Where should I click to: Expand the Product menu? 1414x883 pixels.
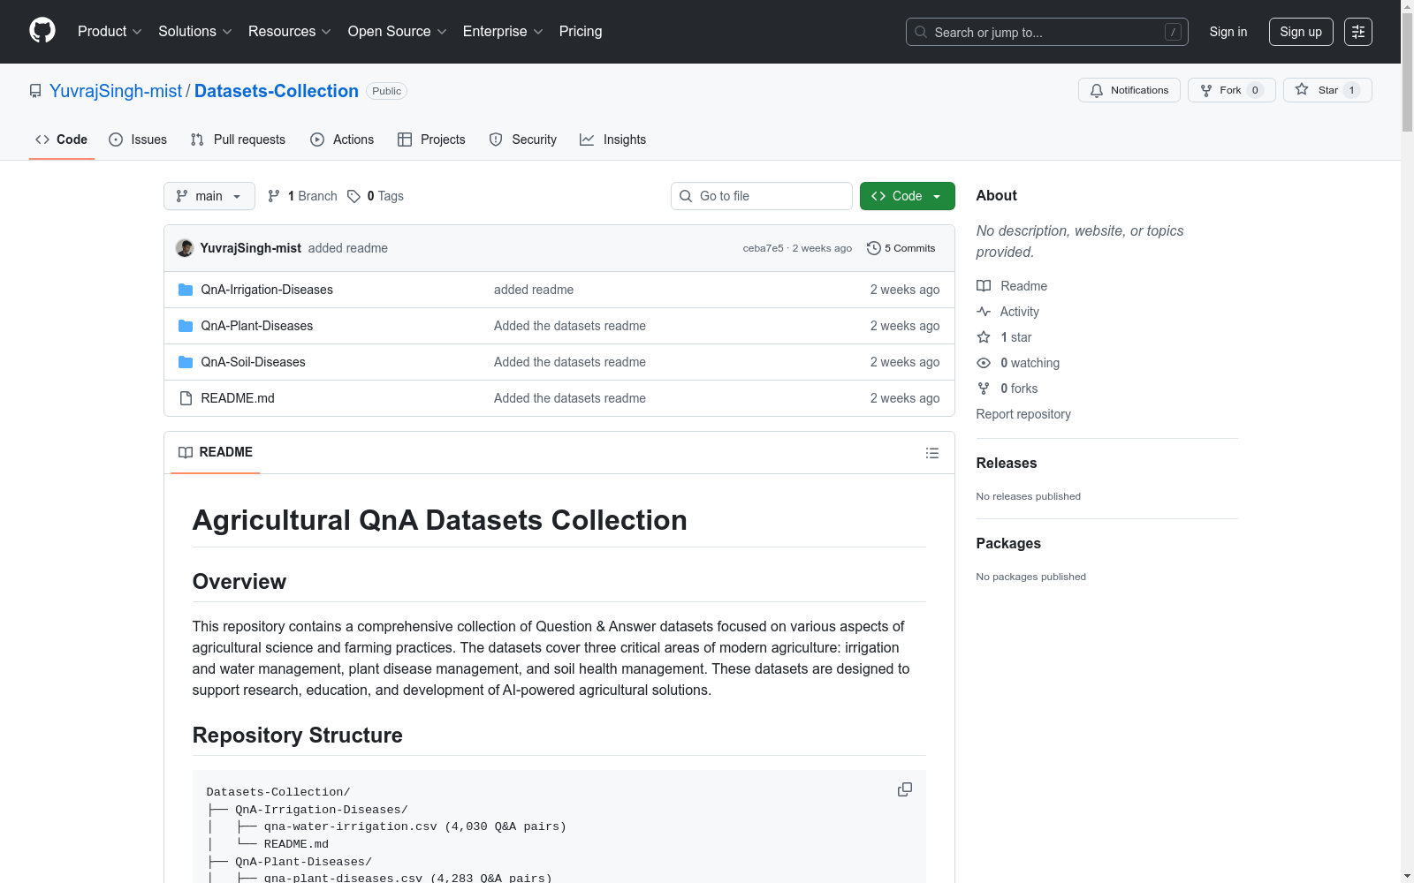(x=110, y=31)
